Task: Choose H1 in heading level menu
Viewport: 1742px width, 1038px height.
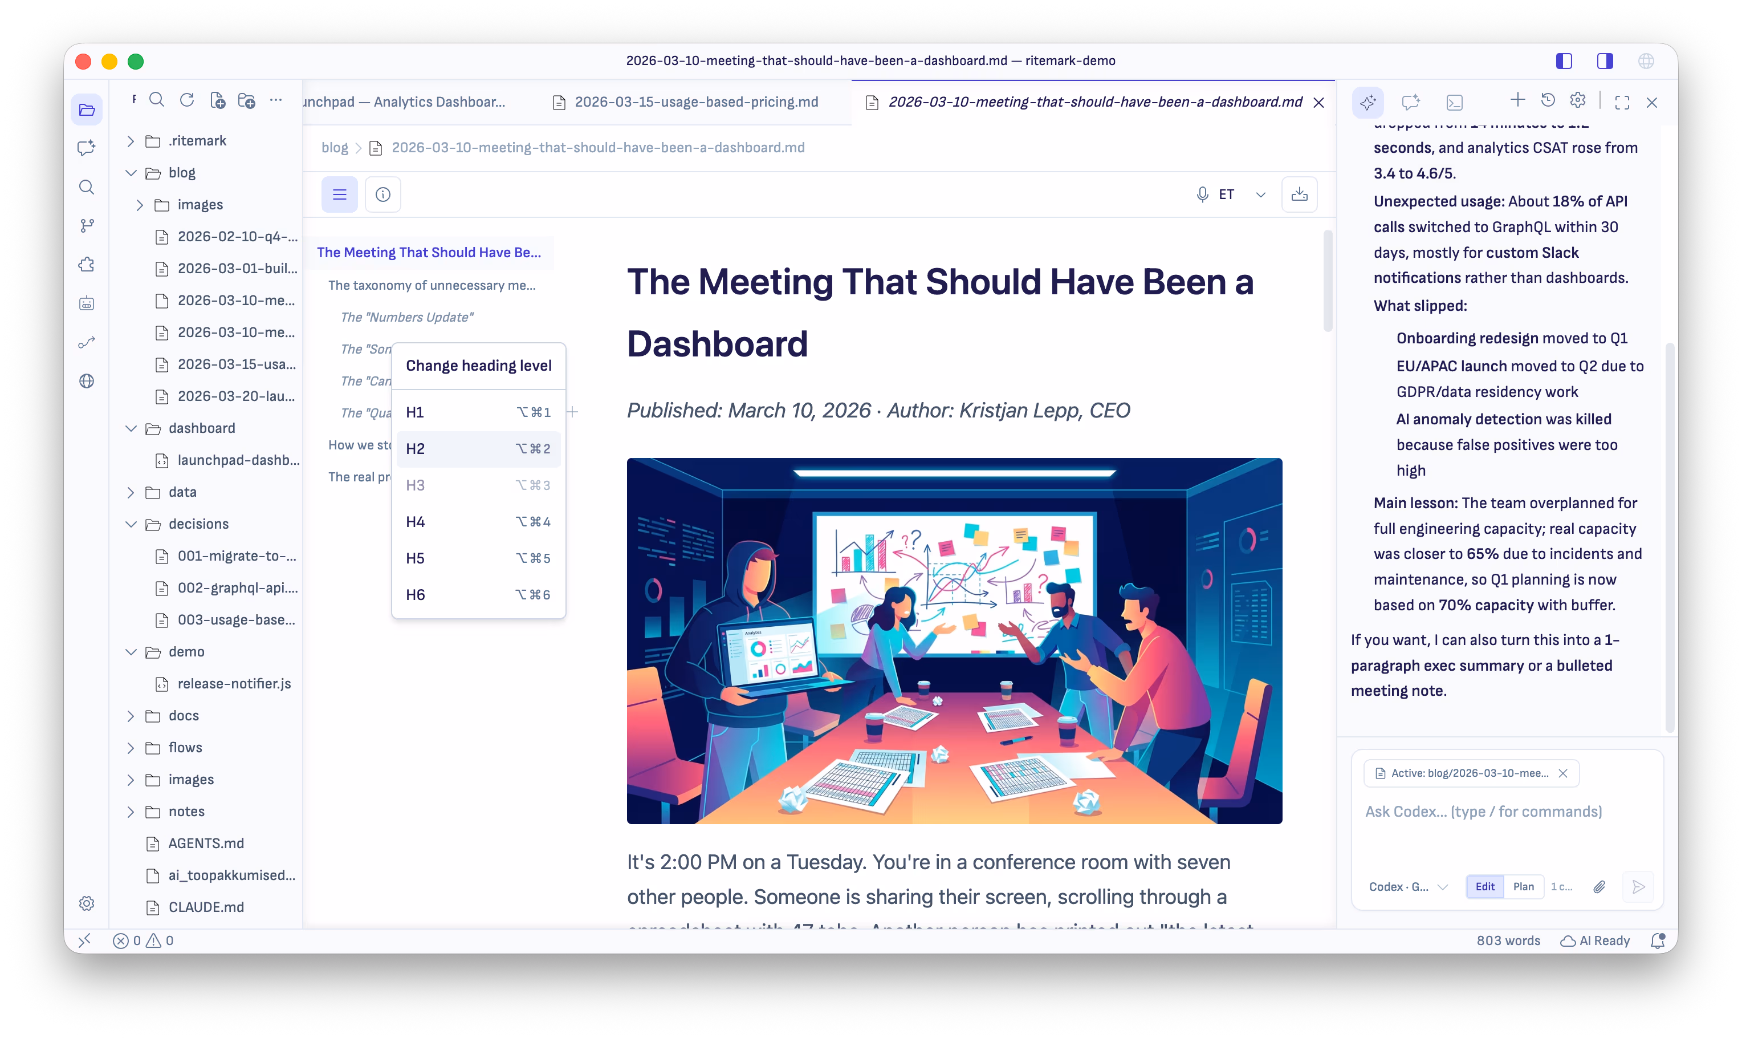Action: [x=478, y=412]
